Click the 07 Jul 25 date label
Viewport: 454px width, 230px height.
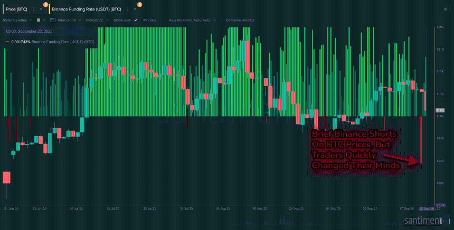tap(77, 208)
